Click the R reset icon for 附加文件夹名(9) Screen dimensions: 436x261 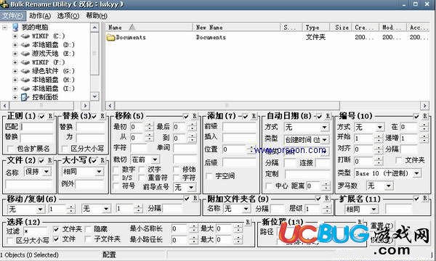(327, 199)
